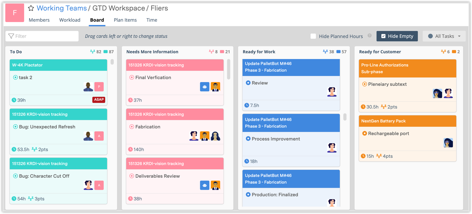Open the Process Improvement task card
This screenshot has height=214, width=472.
(276, 139)
